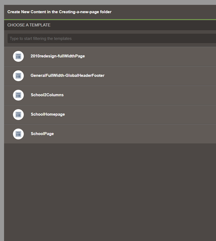Choose the SchoolPage template icon

point(18,134)
